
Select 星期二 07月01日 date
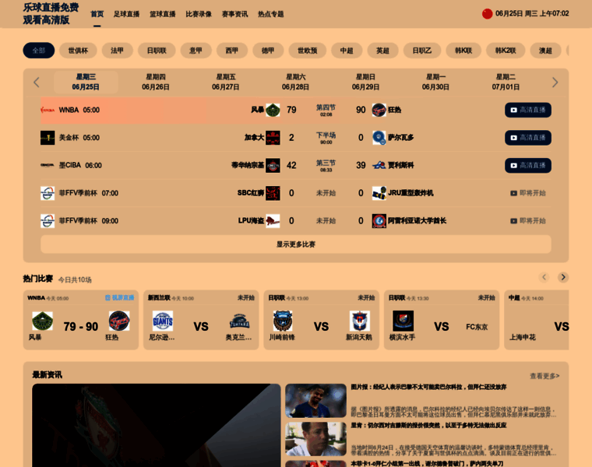coord(506,83)
